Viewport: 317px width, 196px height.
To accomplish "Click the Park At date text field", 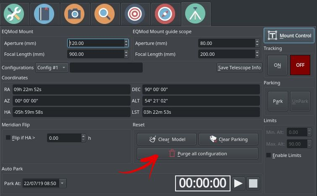I will [x=41, y=183].
